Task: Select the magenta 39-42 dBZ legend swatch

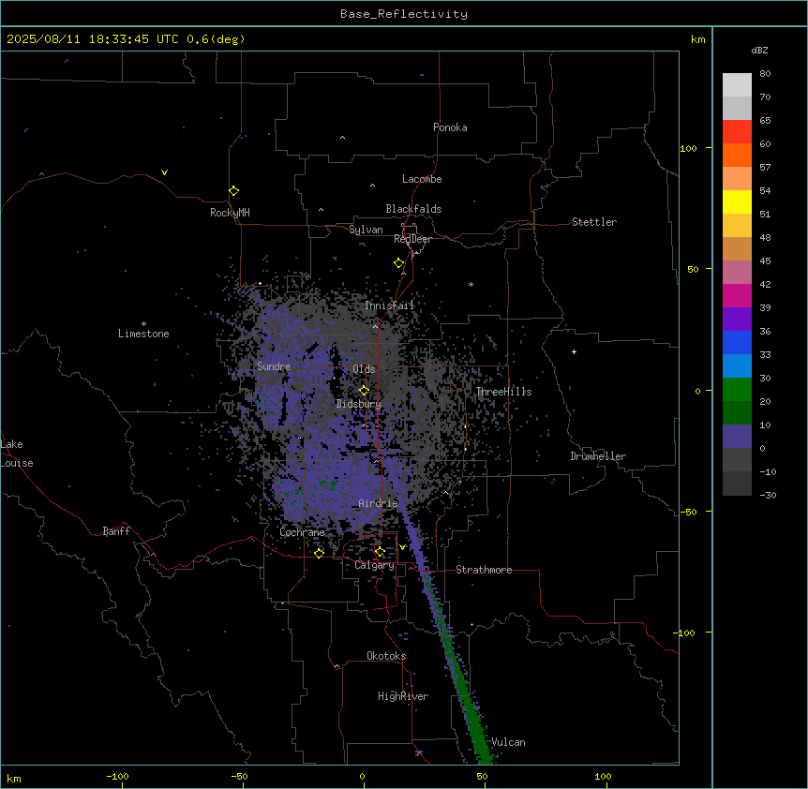Action: 737,295
